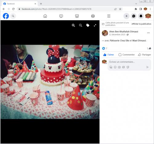
Task: Open the Marketplace icon
Action: [x=77, y=16]
